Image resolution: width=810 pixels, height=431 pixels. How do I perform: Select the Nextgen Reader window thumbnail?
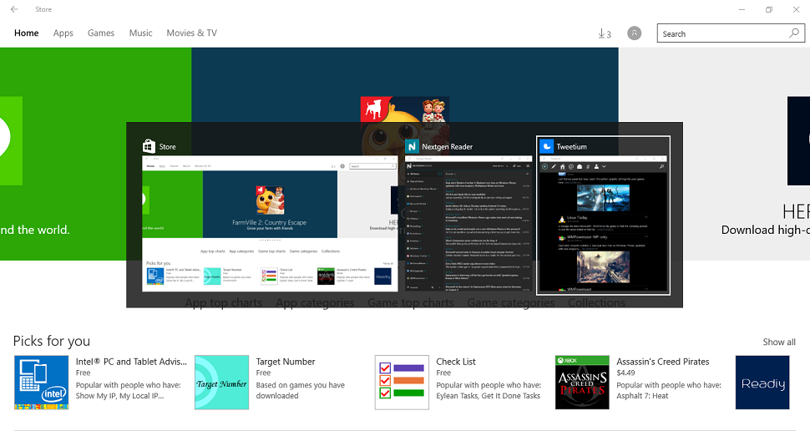click(468, 226)
